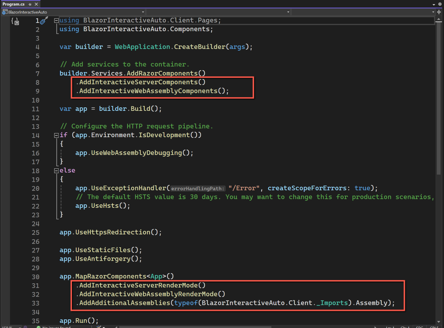Screen dimensions: 444x328
Task: Collapse the using directives at line 1
Action: (x=56, y=20)
